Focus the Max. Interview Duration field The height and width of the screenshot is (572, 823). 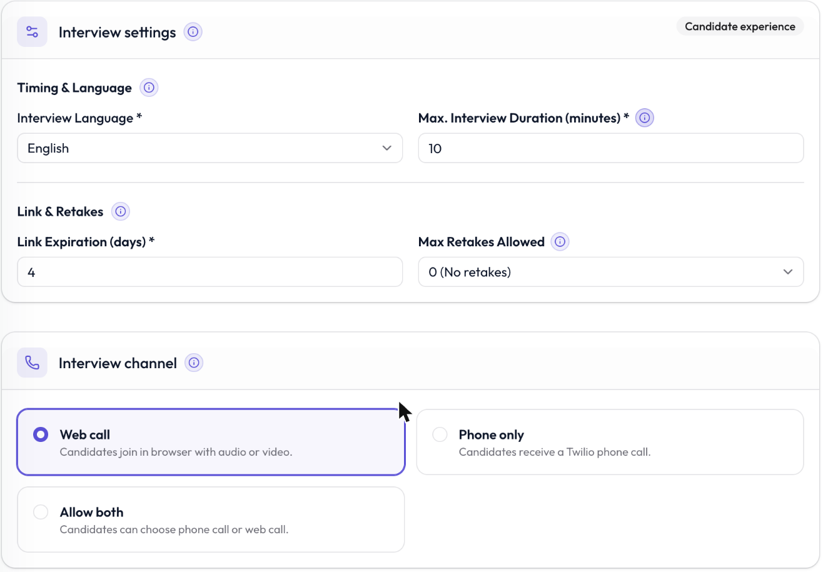click(x=611, y=148)
